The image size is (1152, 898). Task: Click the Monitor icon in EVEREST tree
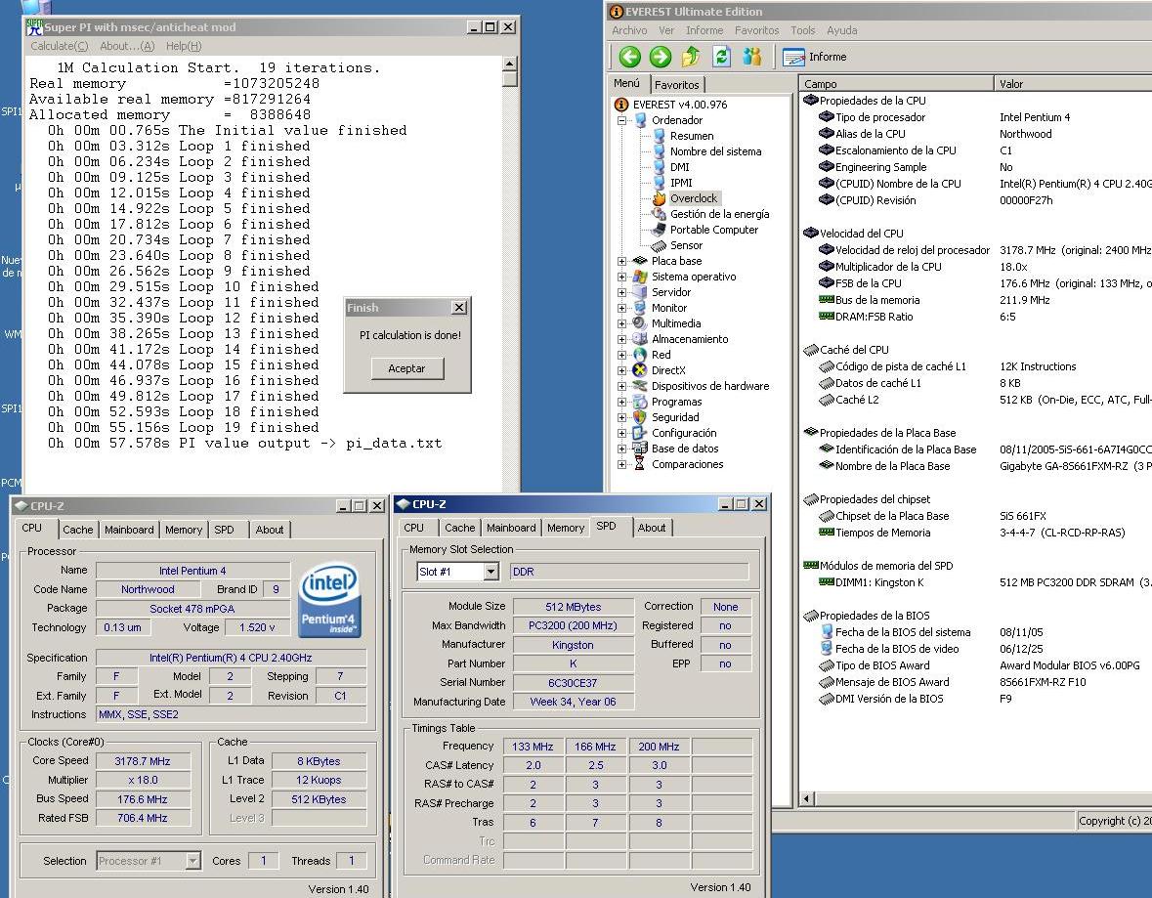[639, 308]
